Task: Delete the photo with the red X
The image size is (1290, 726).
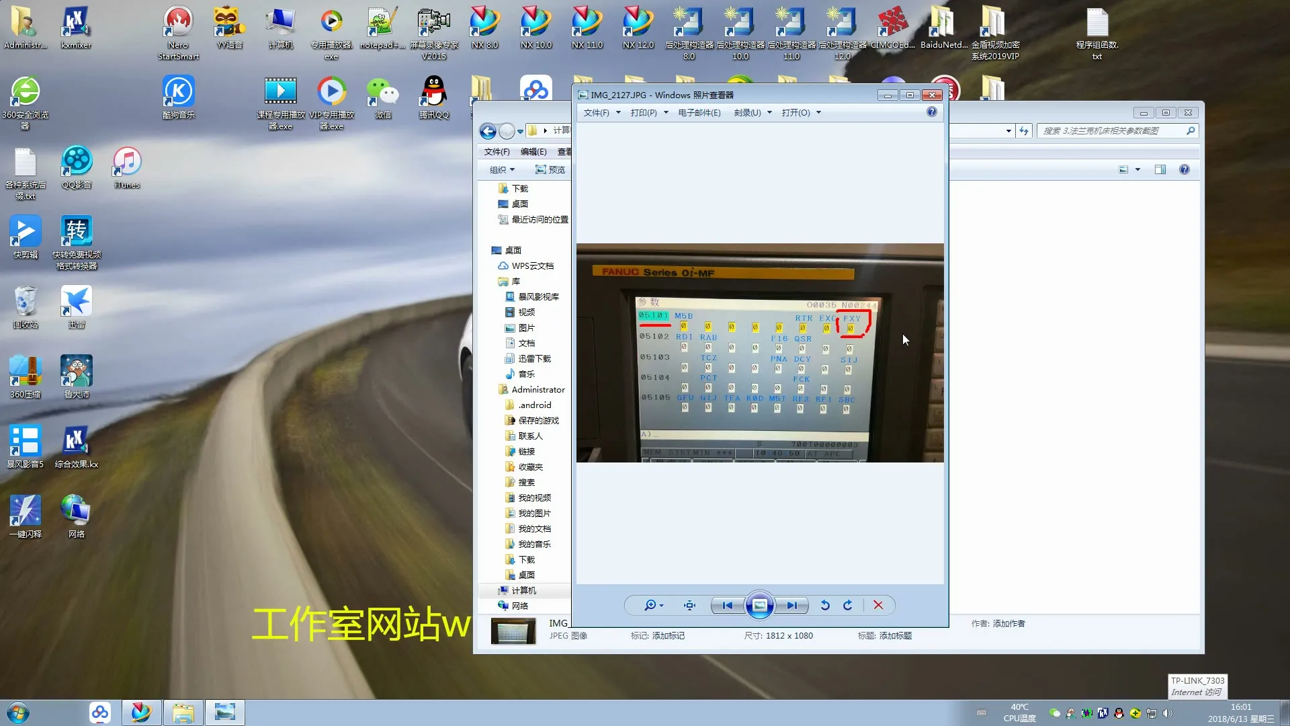Action: [x=878, y=606]
